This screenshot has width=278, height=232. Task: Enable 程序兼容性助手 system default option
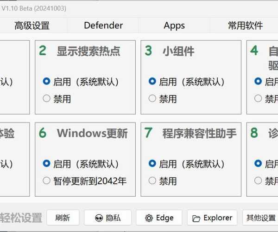pos(152,164)
